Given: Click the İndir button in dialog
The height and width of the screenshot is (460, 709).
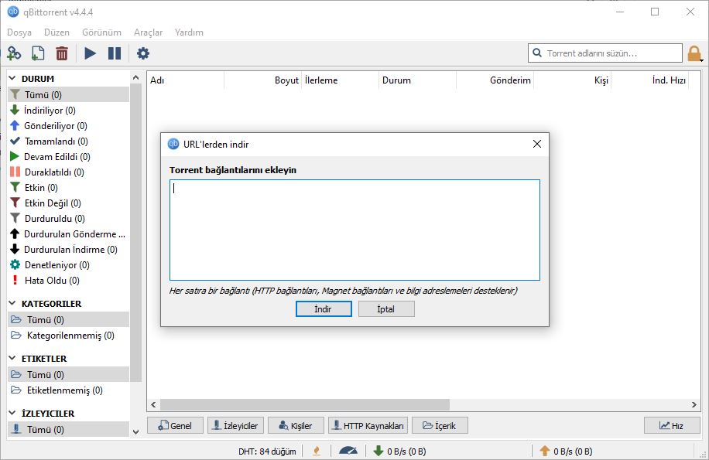Looking at the screenshot, I should coord(324,309).
